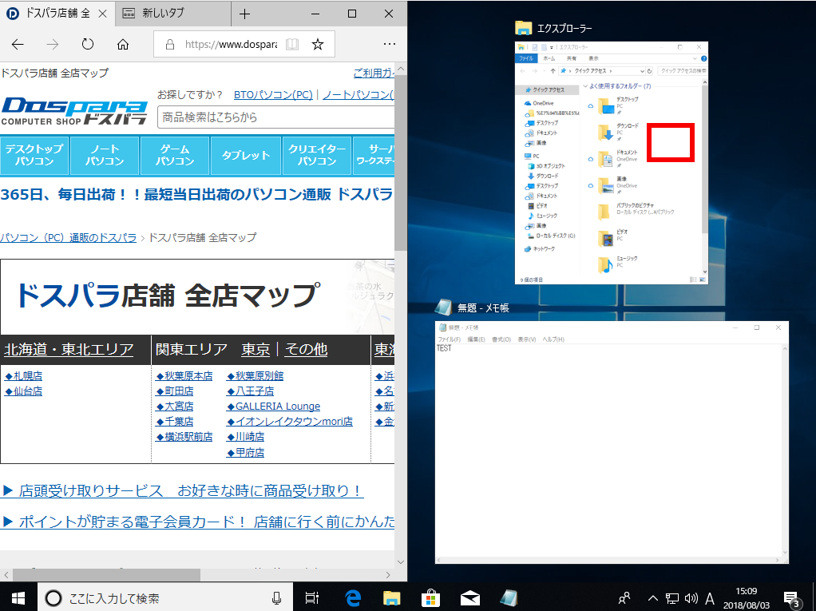Viewport: 816px width, 611px height.
Task: Add page to favorites with star icon
Action: tap(318, 45)
